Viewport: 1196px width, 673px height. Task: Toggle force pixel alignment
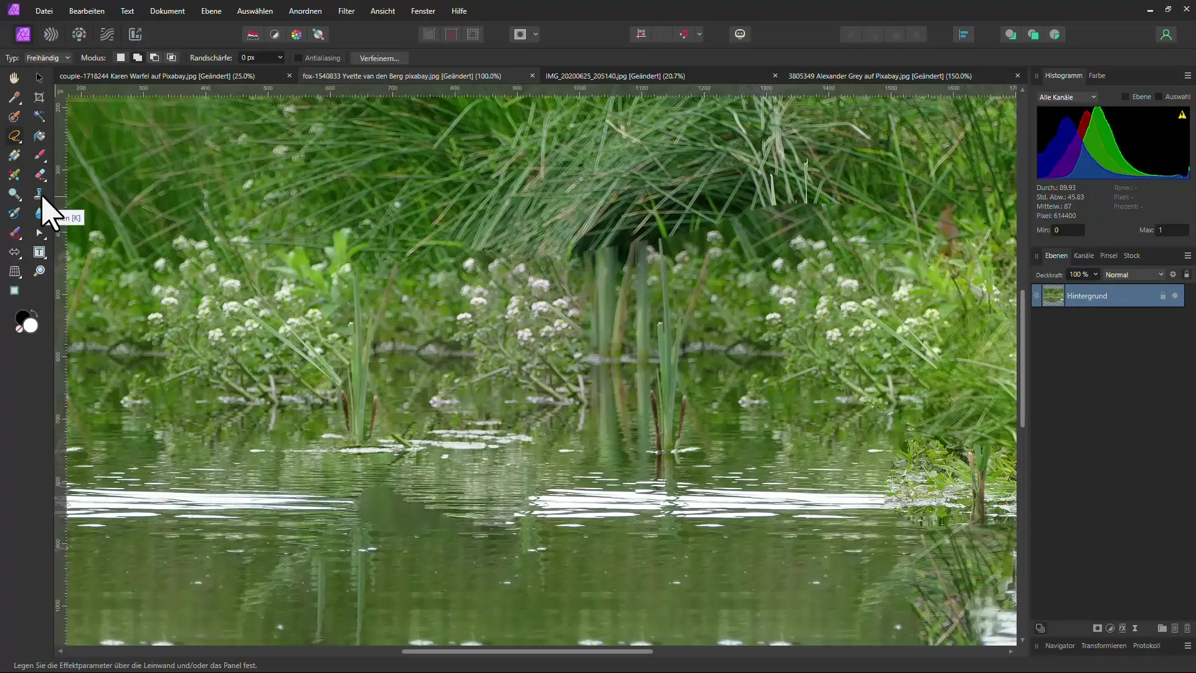[641, 34]
